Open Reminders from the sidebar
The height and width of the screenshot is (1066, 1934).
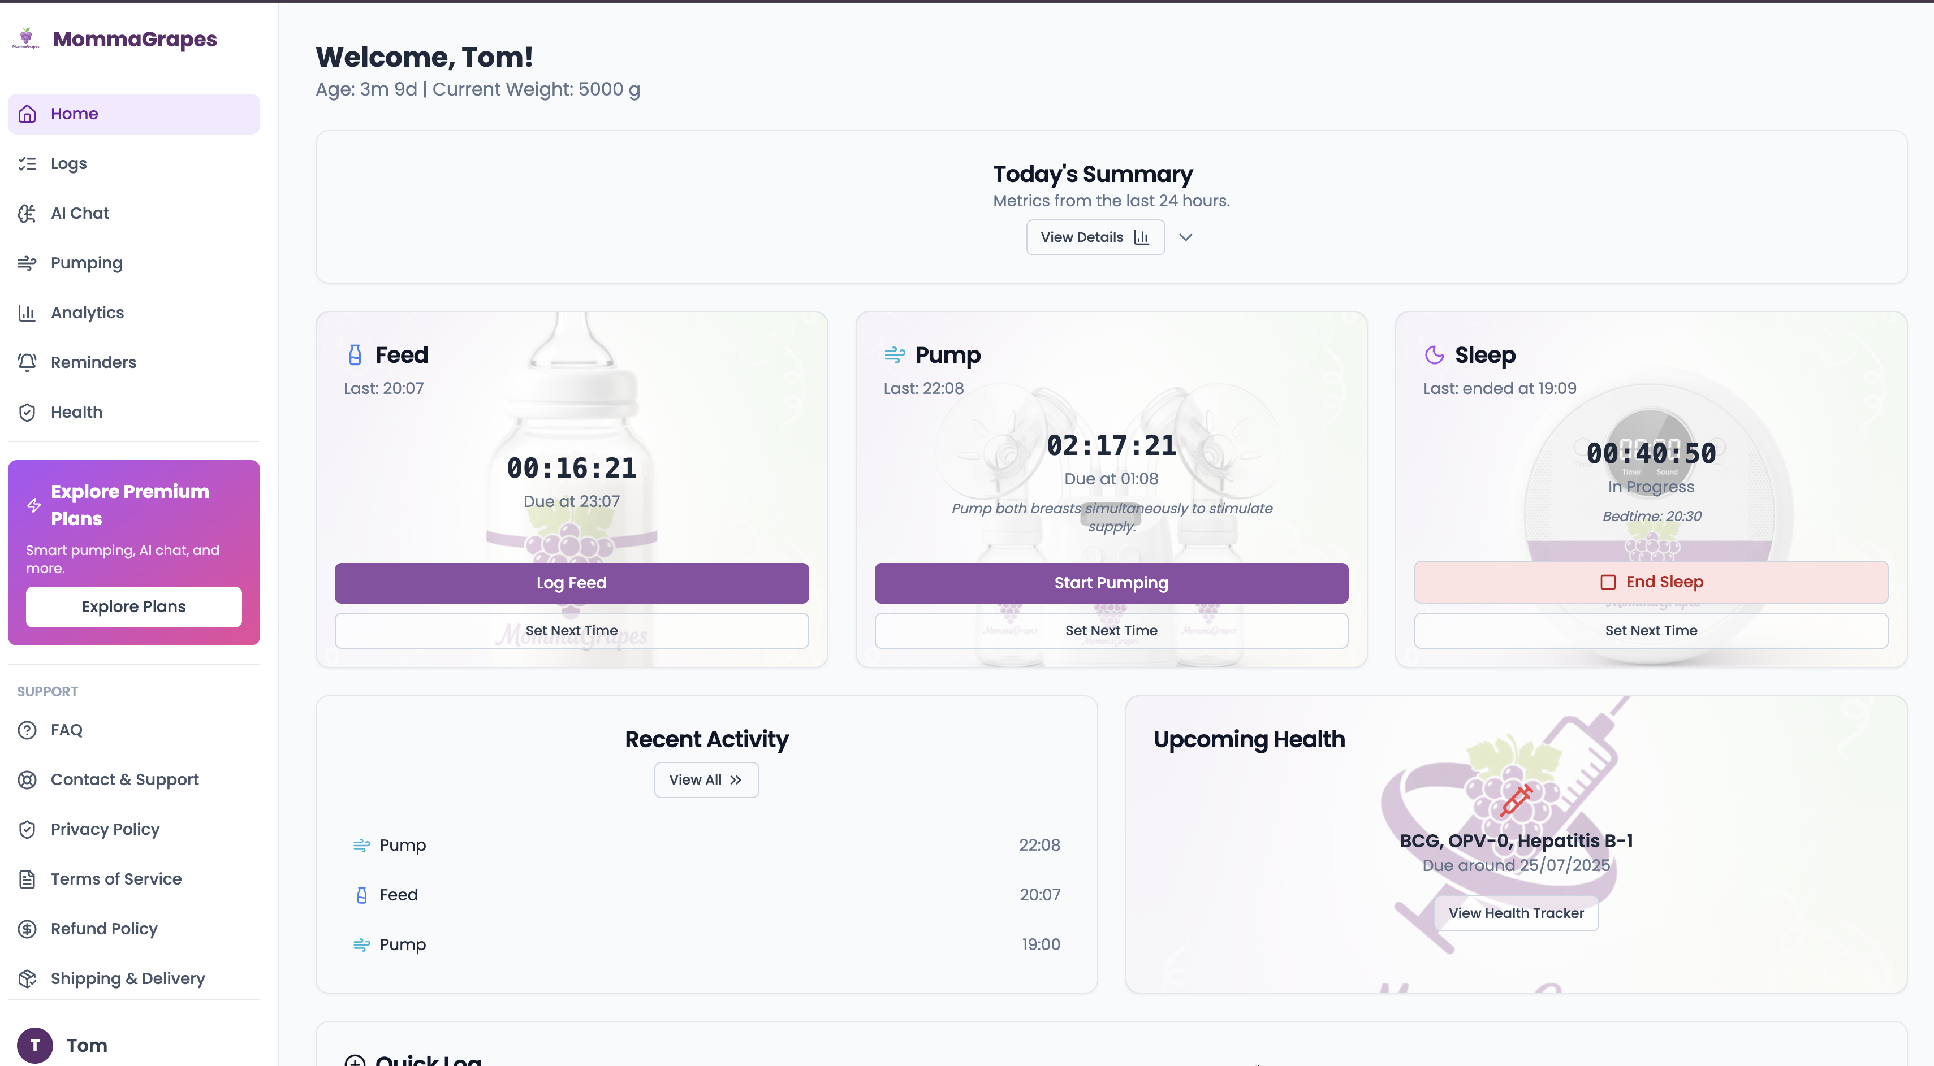pyautogui.click(x=93, y=362)
